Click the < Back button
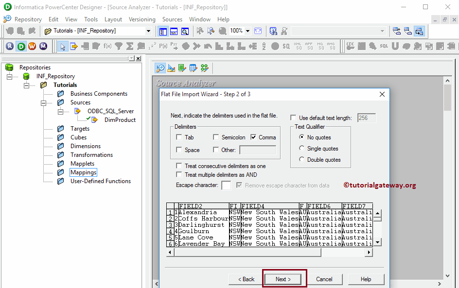 [x=246, y=279]
